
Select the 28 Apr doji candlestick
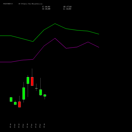pyautogui.click(x=36, y=88)
